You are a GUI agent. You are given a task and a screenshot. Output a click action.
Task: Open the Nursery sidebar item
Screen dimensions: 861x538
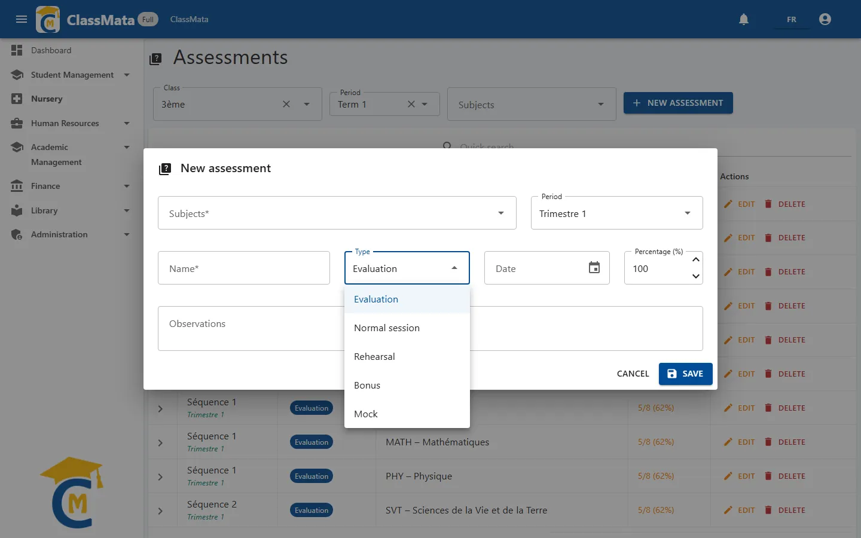[72, 99]
